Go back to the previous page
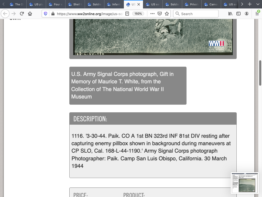Viewport: 262px width, 197px height. [x=5, y=14]
